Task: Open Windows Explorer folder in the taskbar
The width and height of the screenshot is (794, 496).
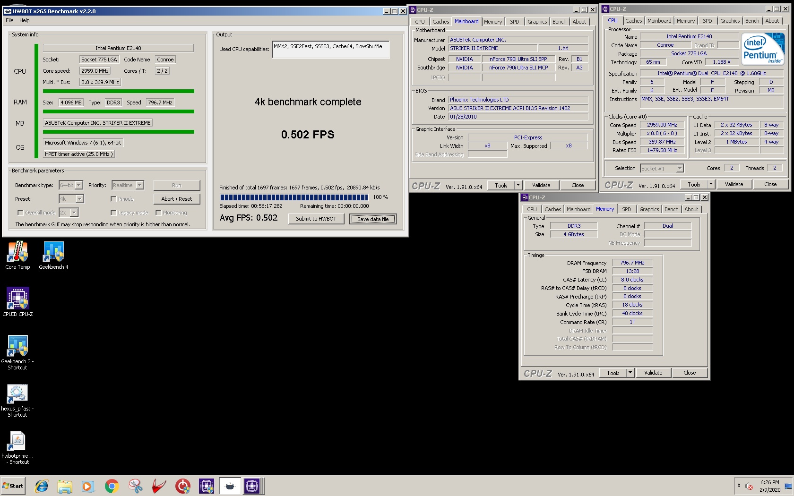Action: [x=65, y=486]
